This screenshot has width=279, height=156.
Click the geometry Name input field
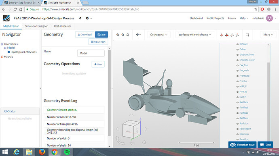pyautogui.click(x=91, y=53)
